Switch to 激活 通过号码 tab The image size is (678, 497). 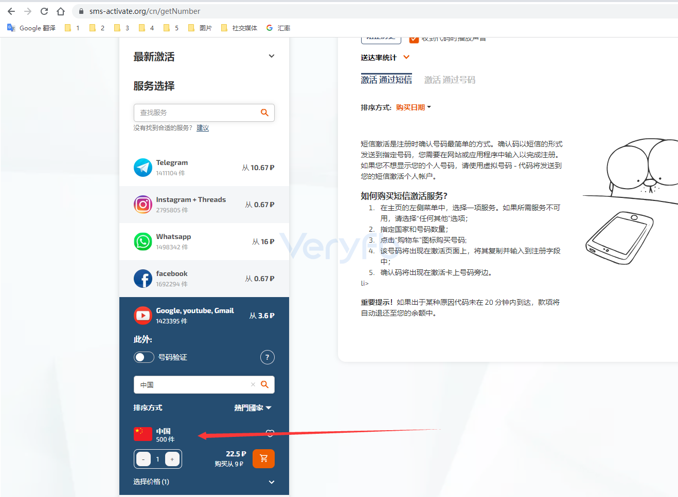tap(450, 80)
